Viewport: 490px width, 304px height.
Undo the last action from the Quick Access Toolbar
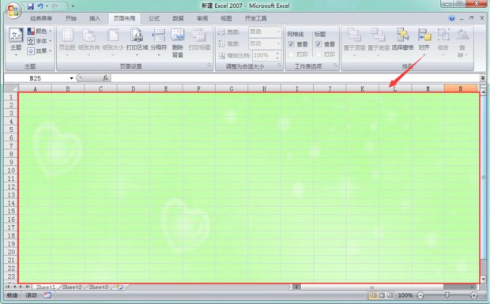tap(40, 6)
